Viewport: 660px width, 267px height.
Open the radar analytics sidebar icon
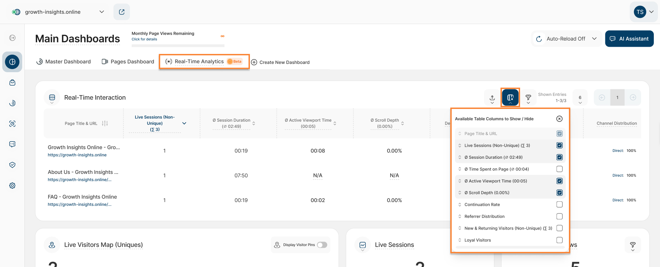pyautogui.click(x=12, y=103)
